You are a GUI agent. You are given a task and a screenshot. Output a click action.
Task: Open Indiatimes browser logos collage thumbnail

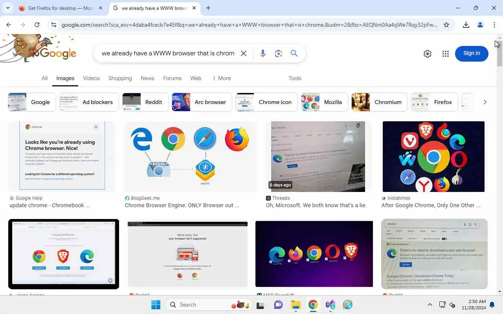433,156
